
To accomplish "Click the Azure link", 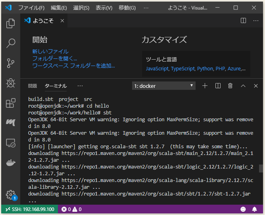I will click(x=234, y=69).
